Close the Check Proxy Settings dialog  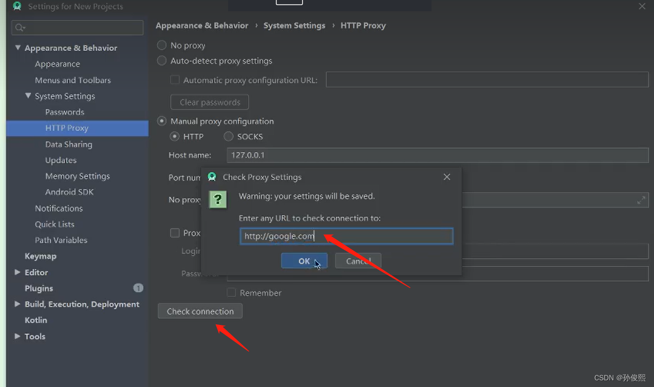[x=447, y=177]
